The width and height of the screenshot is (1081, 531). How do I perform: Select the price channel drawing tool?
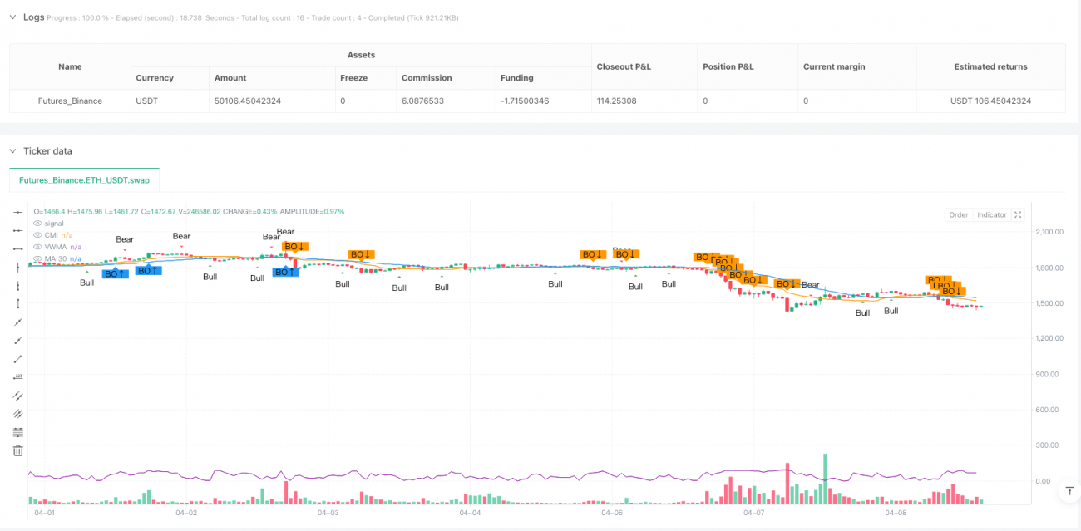tap(17, 413)
